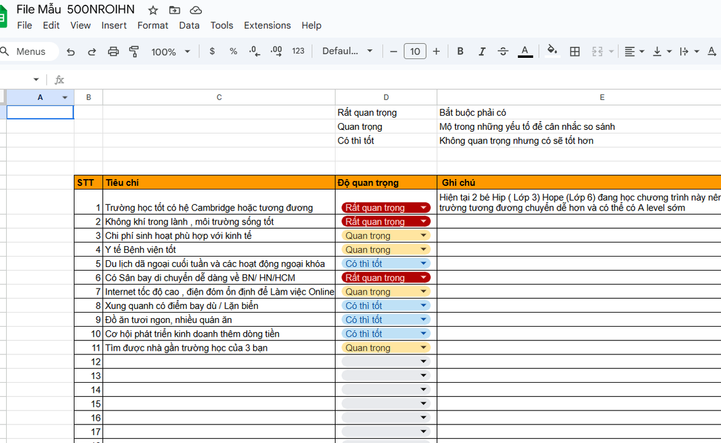Click the formula bar input field

click(369, 80)
